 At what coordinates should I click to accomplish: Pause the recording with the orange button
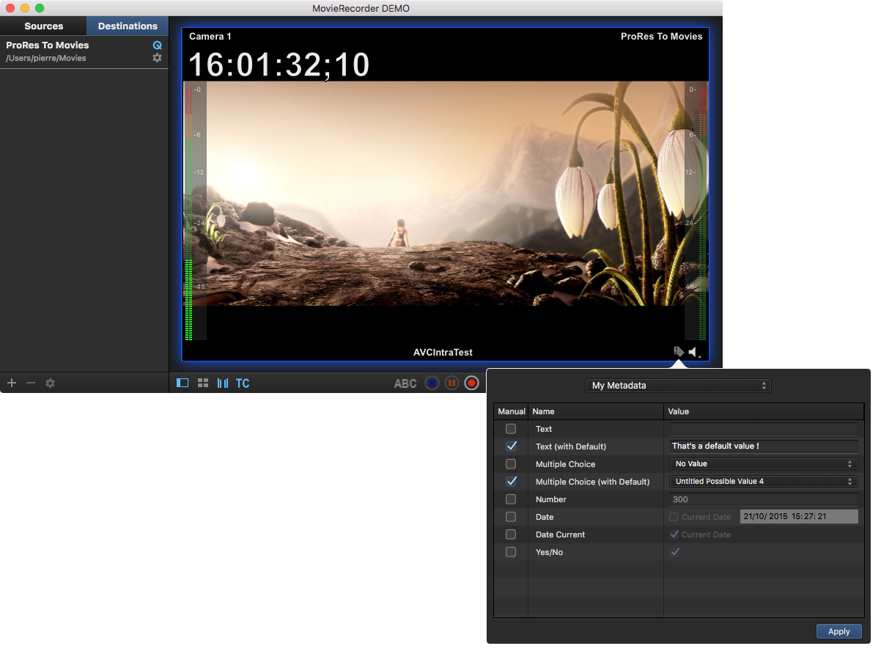coord(452,383)
